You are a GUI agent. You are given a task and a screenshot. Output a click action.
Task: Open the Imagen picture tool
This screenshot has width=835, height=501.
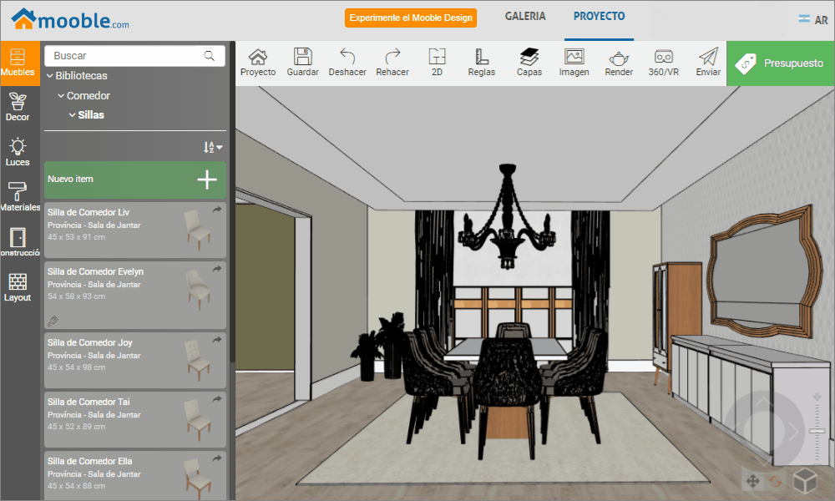574,63
